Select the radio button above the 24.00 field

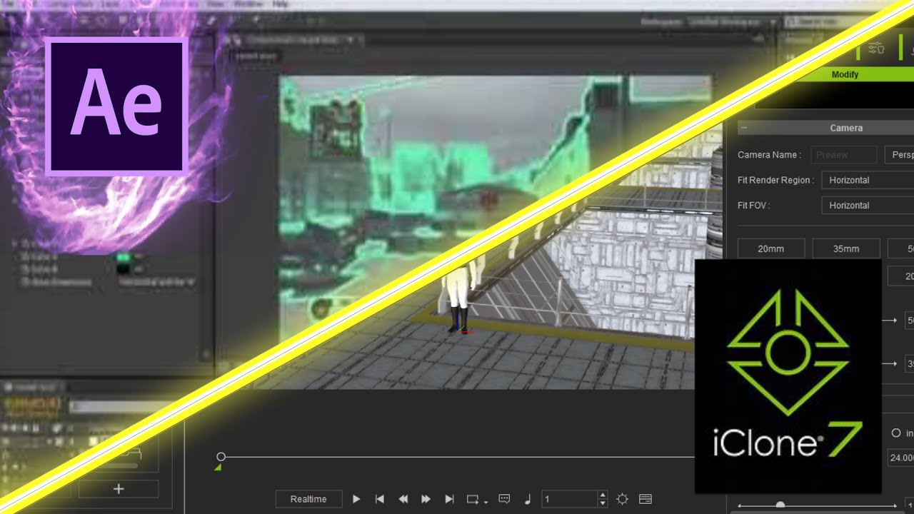(896, 433)
